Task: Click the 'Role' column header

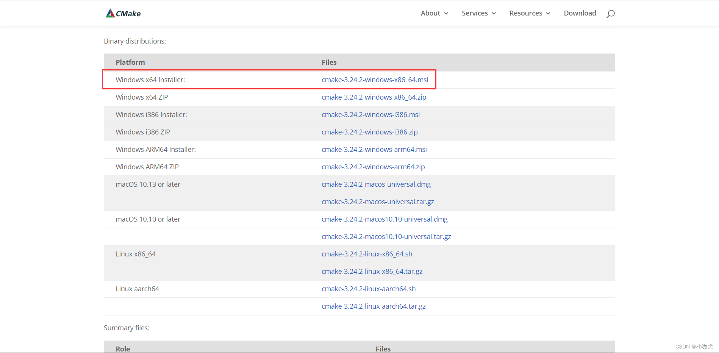Action: coord(123,349)
